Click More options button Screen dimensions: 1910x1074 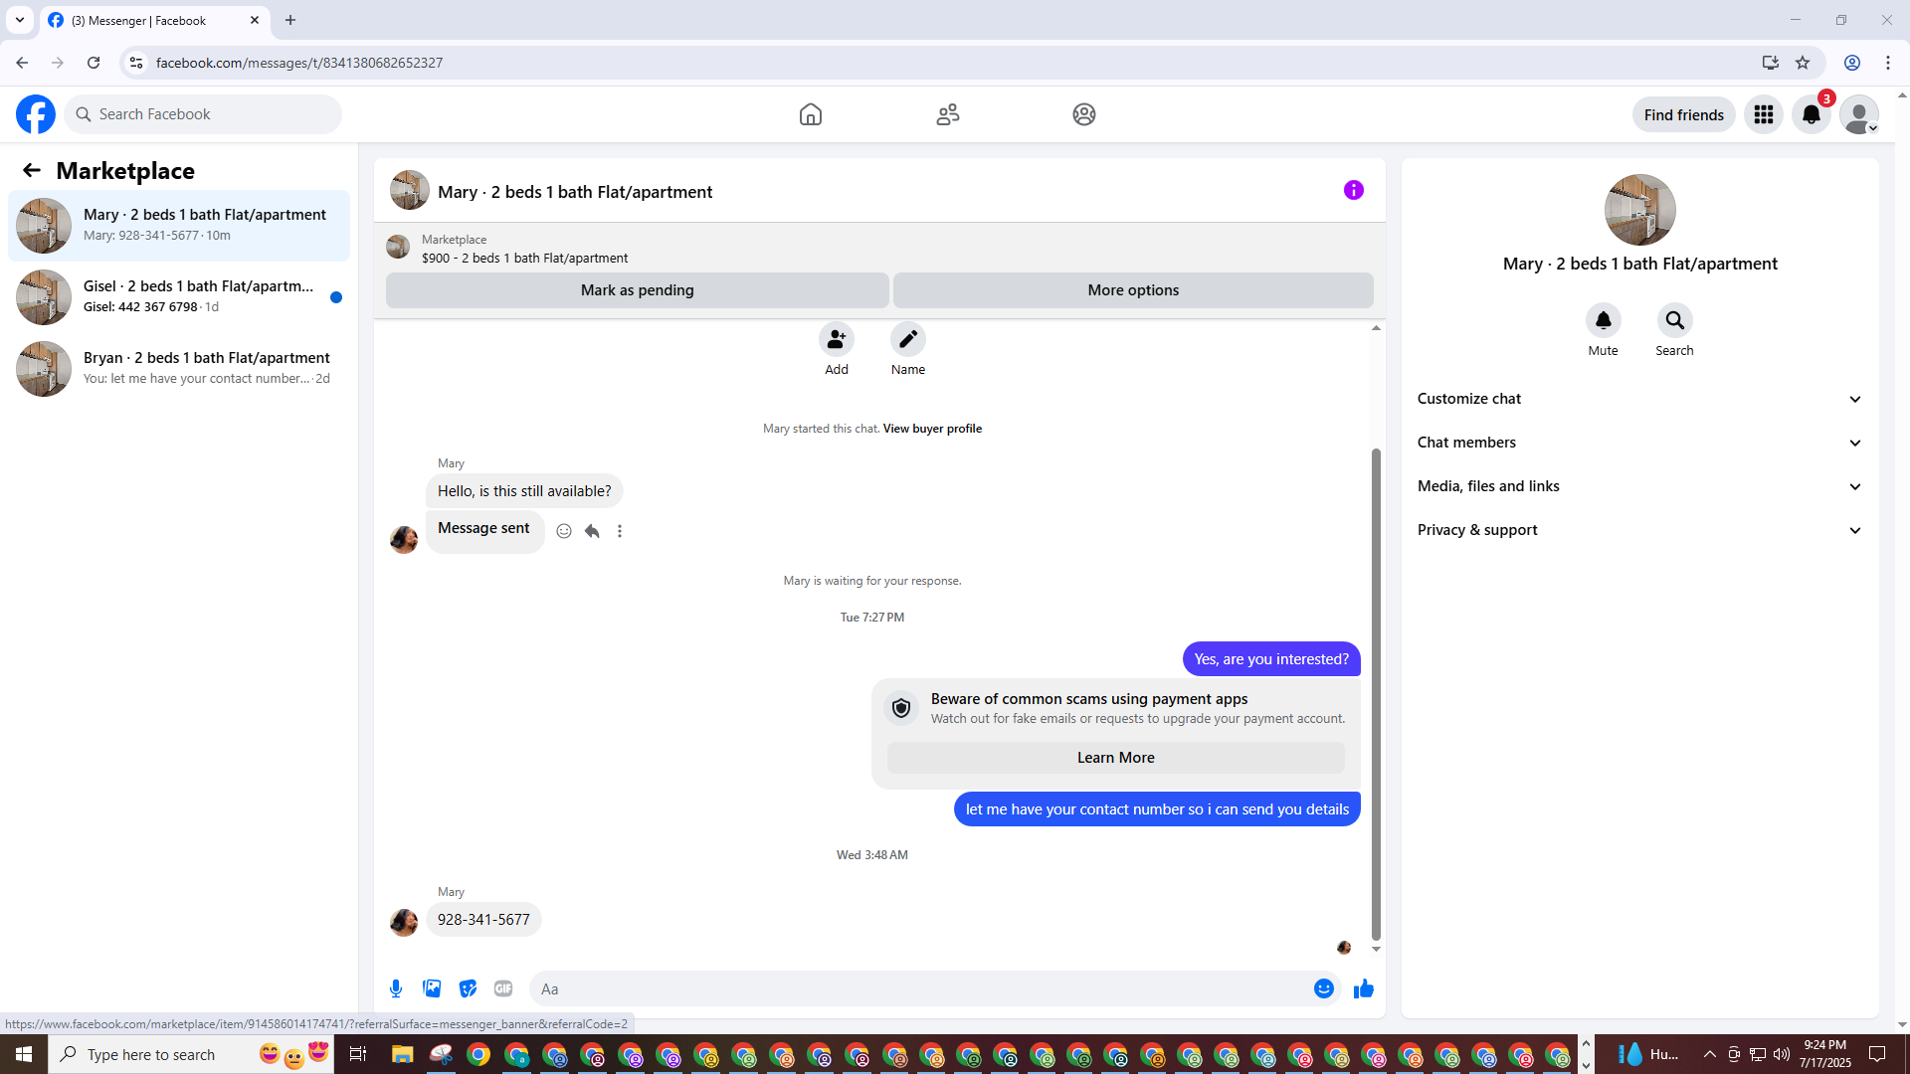(x=1133, y=290)
